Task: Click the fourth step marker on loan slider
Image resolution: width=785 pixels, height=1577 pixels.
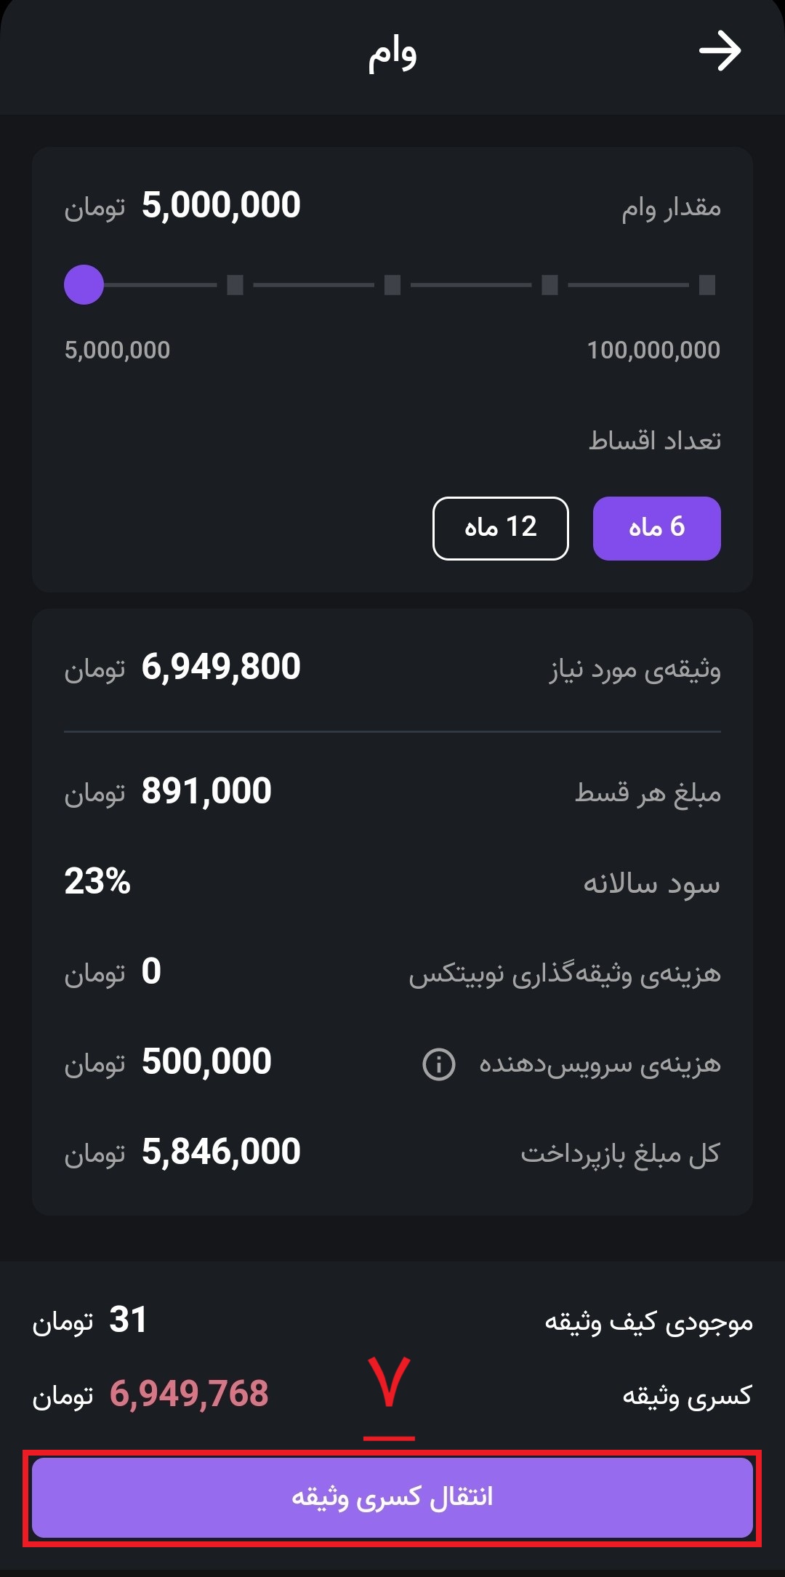Action: pyautogui.click(x=550, y=284)
